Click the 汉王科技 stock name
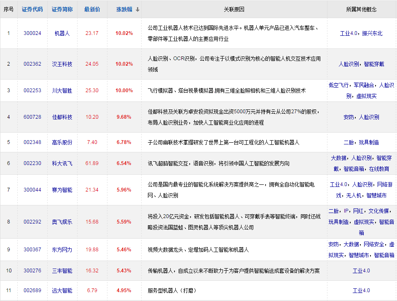Image resolution: width=397 pixels, height=301 pixels. 62,64
